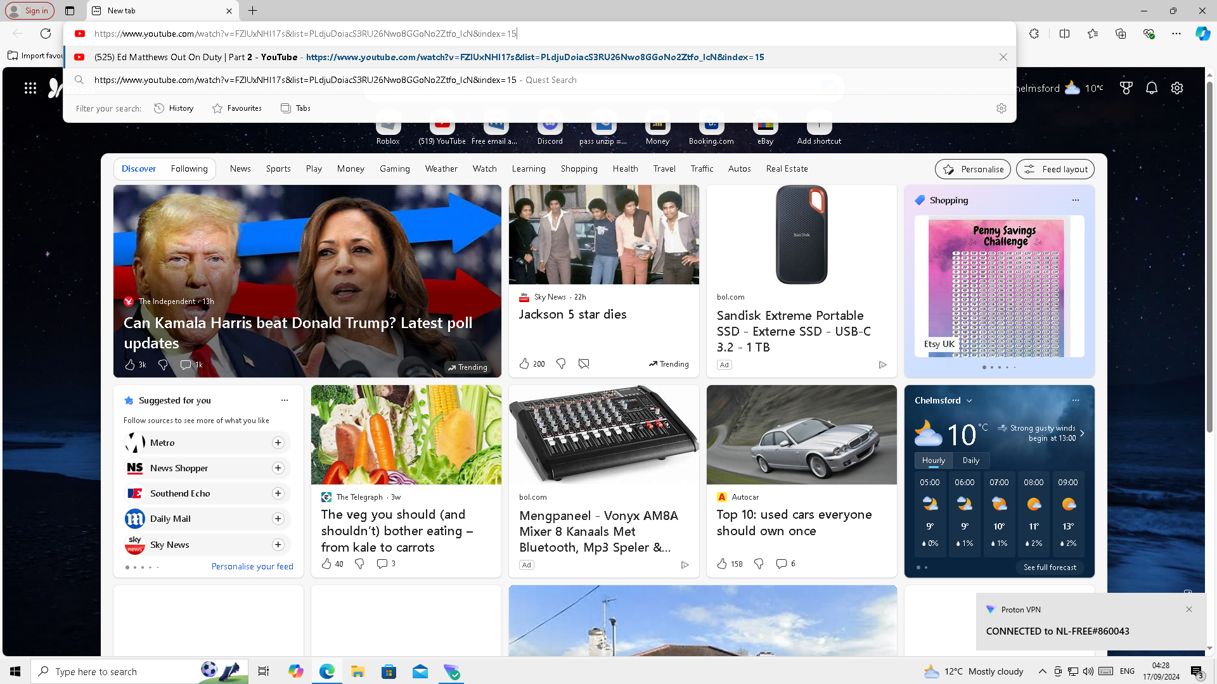The width and height of the screenshot is (1217, 684).
Task: Open the Split screen icon
Action: [x=1064, y=34]
